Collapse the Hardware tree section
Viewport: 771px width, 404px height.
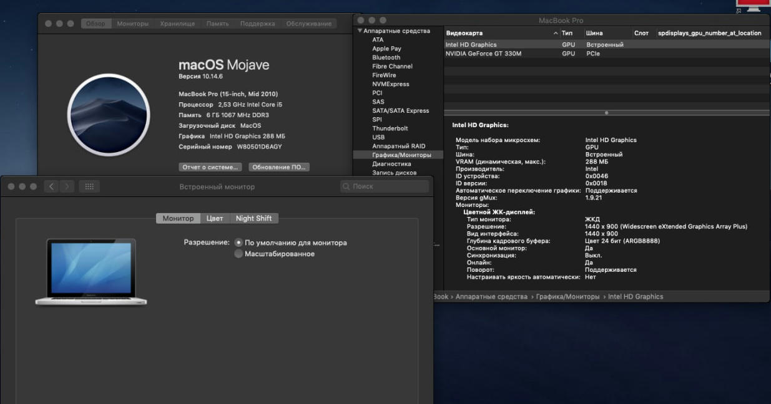click(360, 31)
